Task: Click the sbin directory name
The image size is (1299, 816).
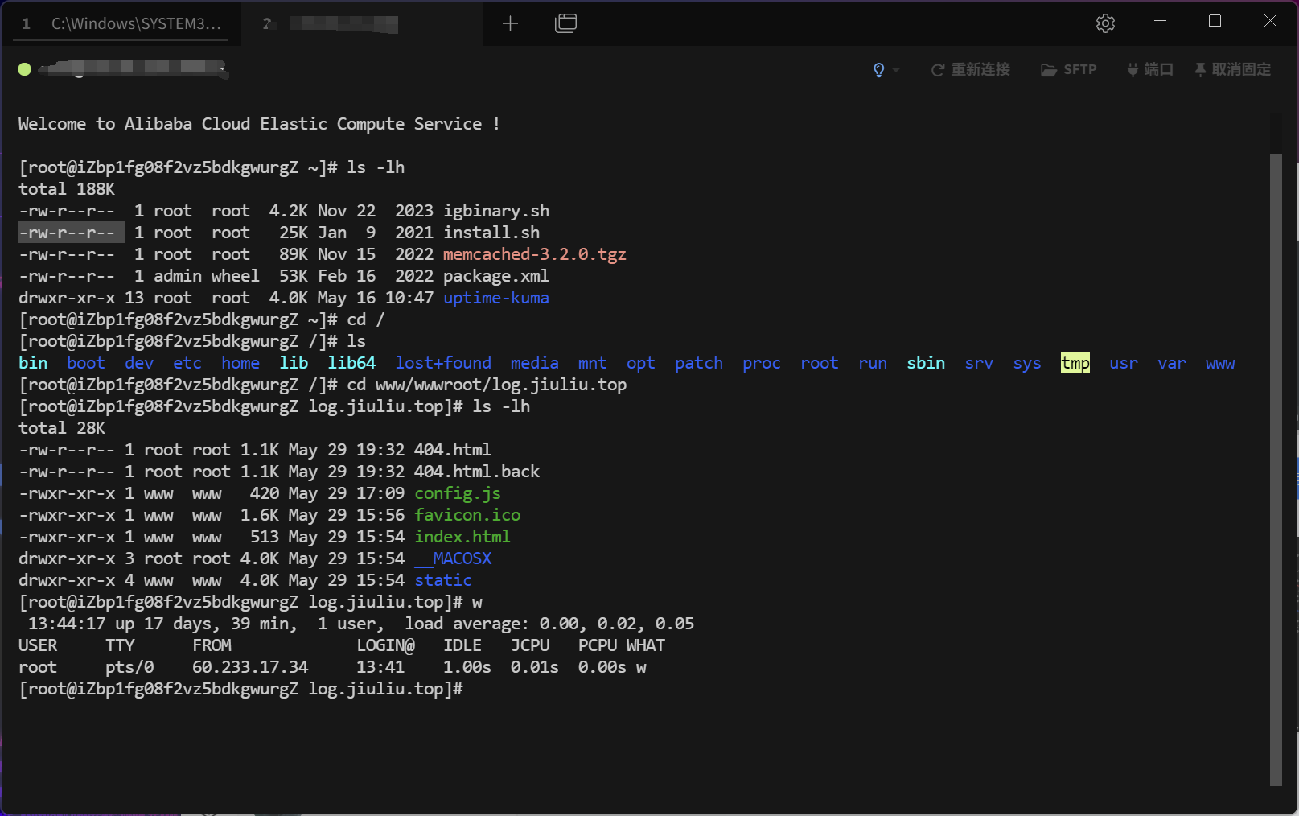Action: [926, 363]
